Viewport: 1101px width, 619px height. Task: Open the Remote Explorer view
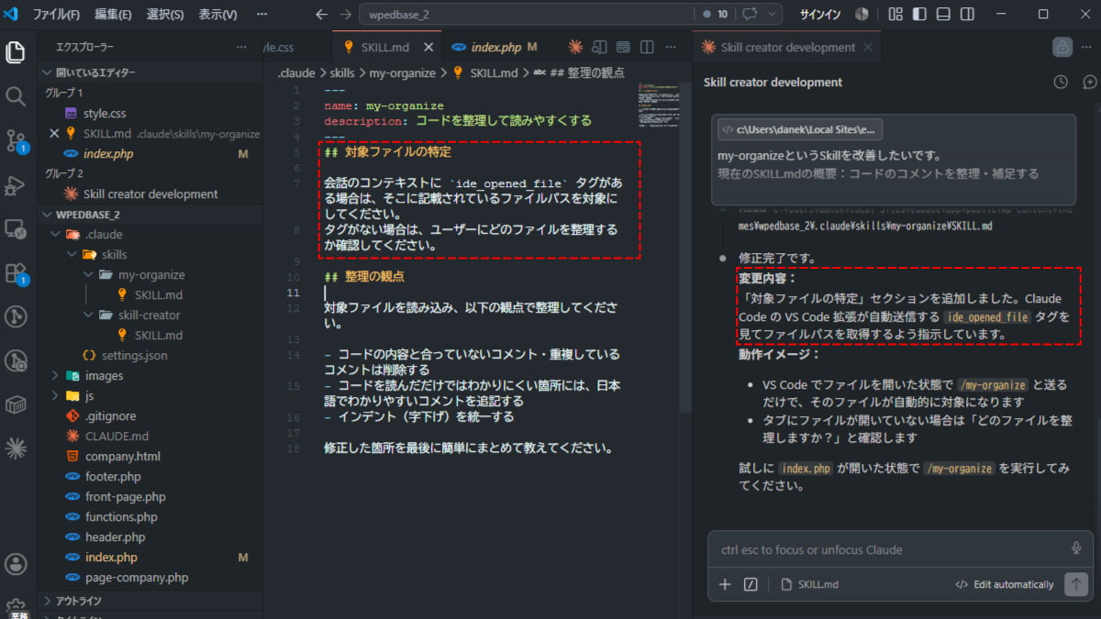click(16, 228)
